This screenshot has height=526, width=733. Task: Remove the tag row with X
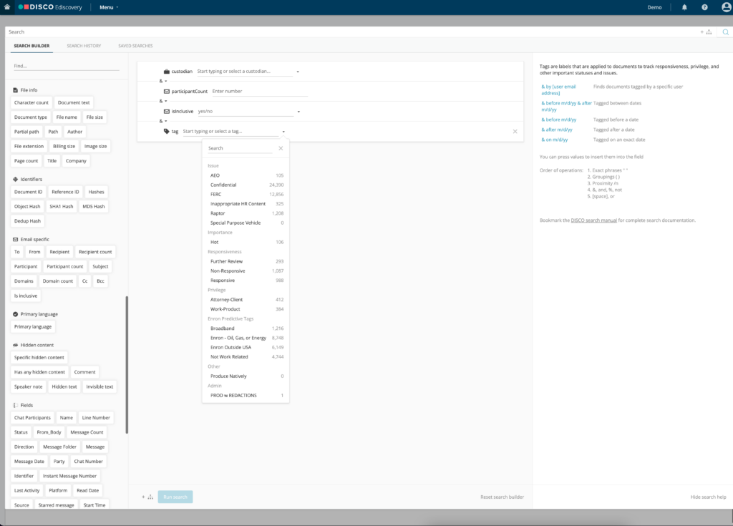coord(515,132)
